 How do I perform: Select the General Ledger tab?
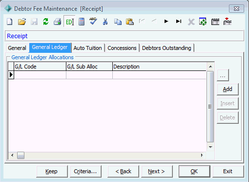50,47
